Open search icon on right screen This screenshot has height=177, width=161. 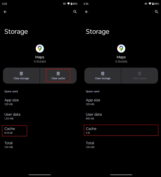[x=156, y=12]
